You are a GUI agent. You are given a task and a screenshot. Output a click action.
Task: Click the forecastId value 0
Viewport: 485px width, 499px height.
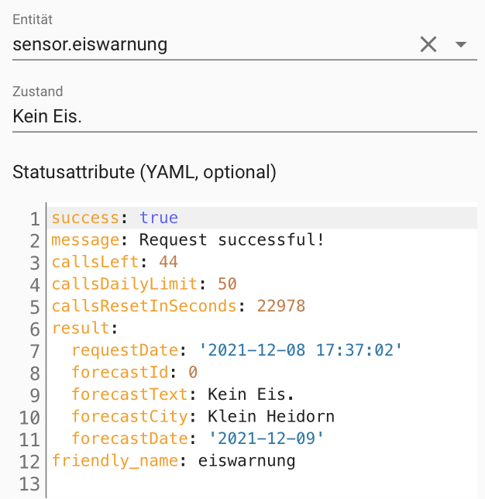click(x=193, y=373)
